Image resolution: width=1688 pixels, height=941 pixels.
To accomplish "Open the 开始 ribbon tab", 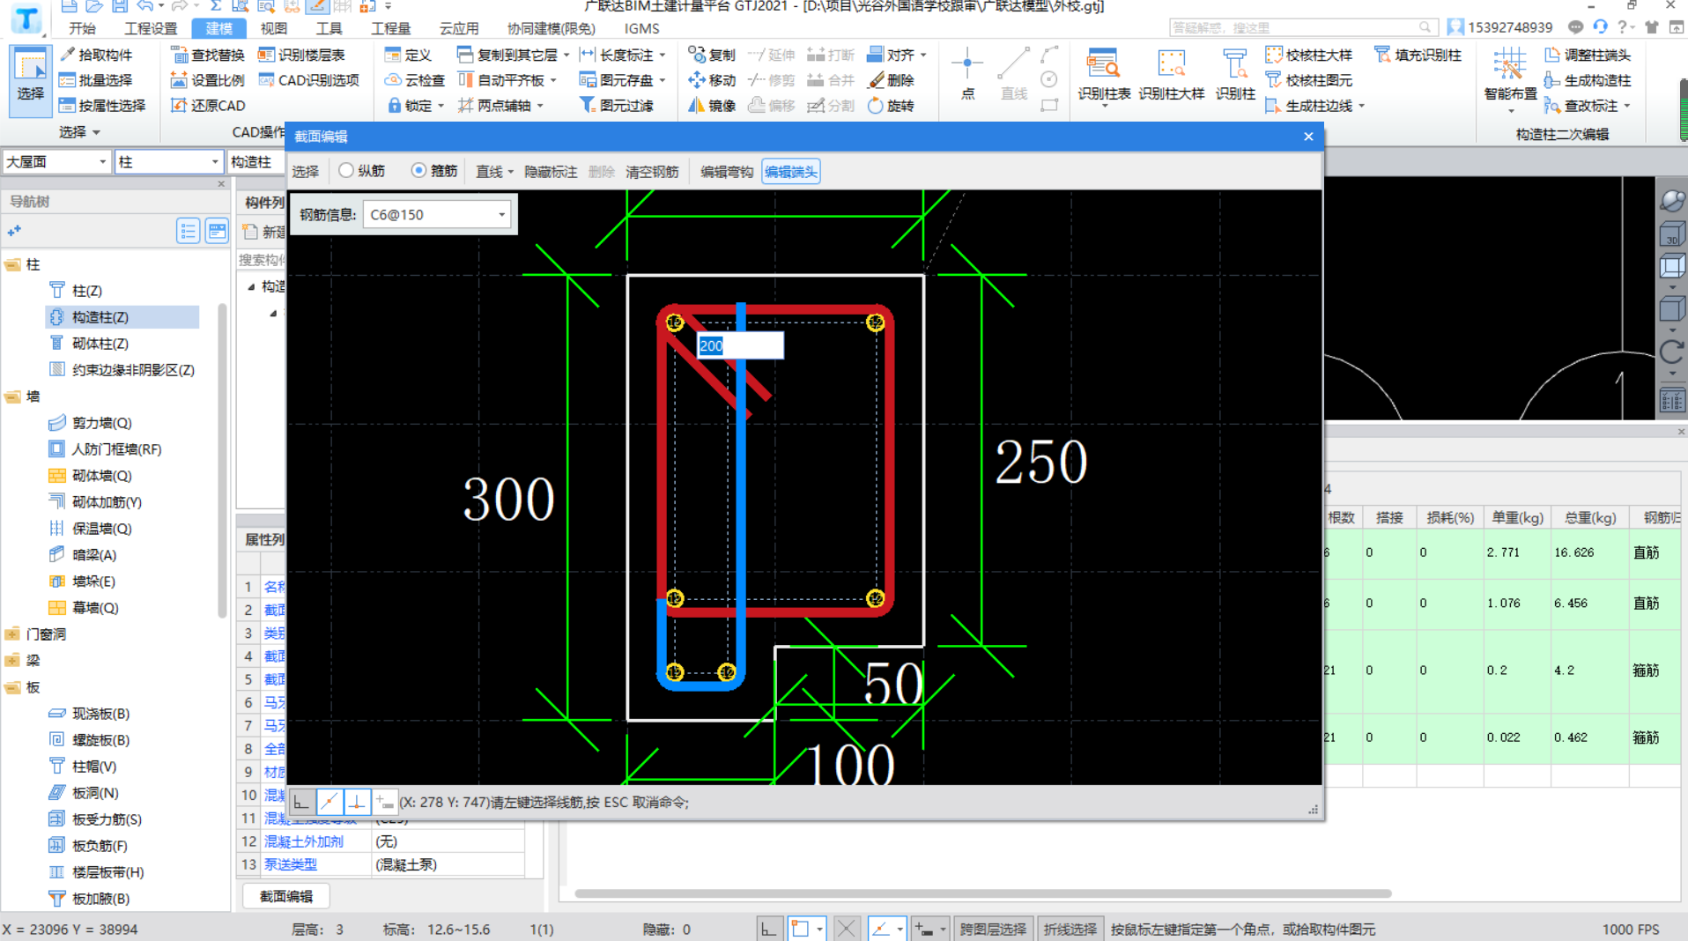I will (x=82, y=28).
